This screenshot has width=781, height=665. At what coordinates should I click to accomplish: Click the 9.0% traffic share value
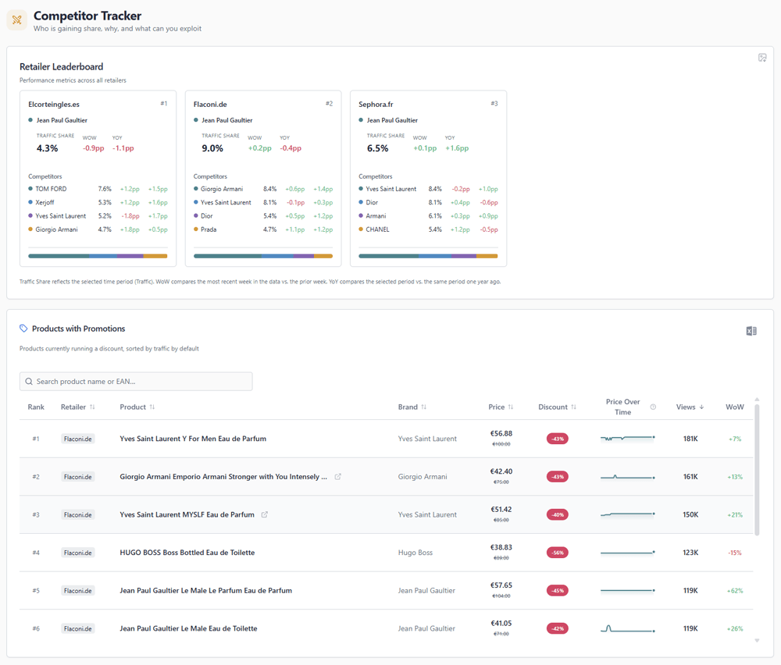click(212, 148)
